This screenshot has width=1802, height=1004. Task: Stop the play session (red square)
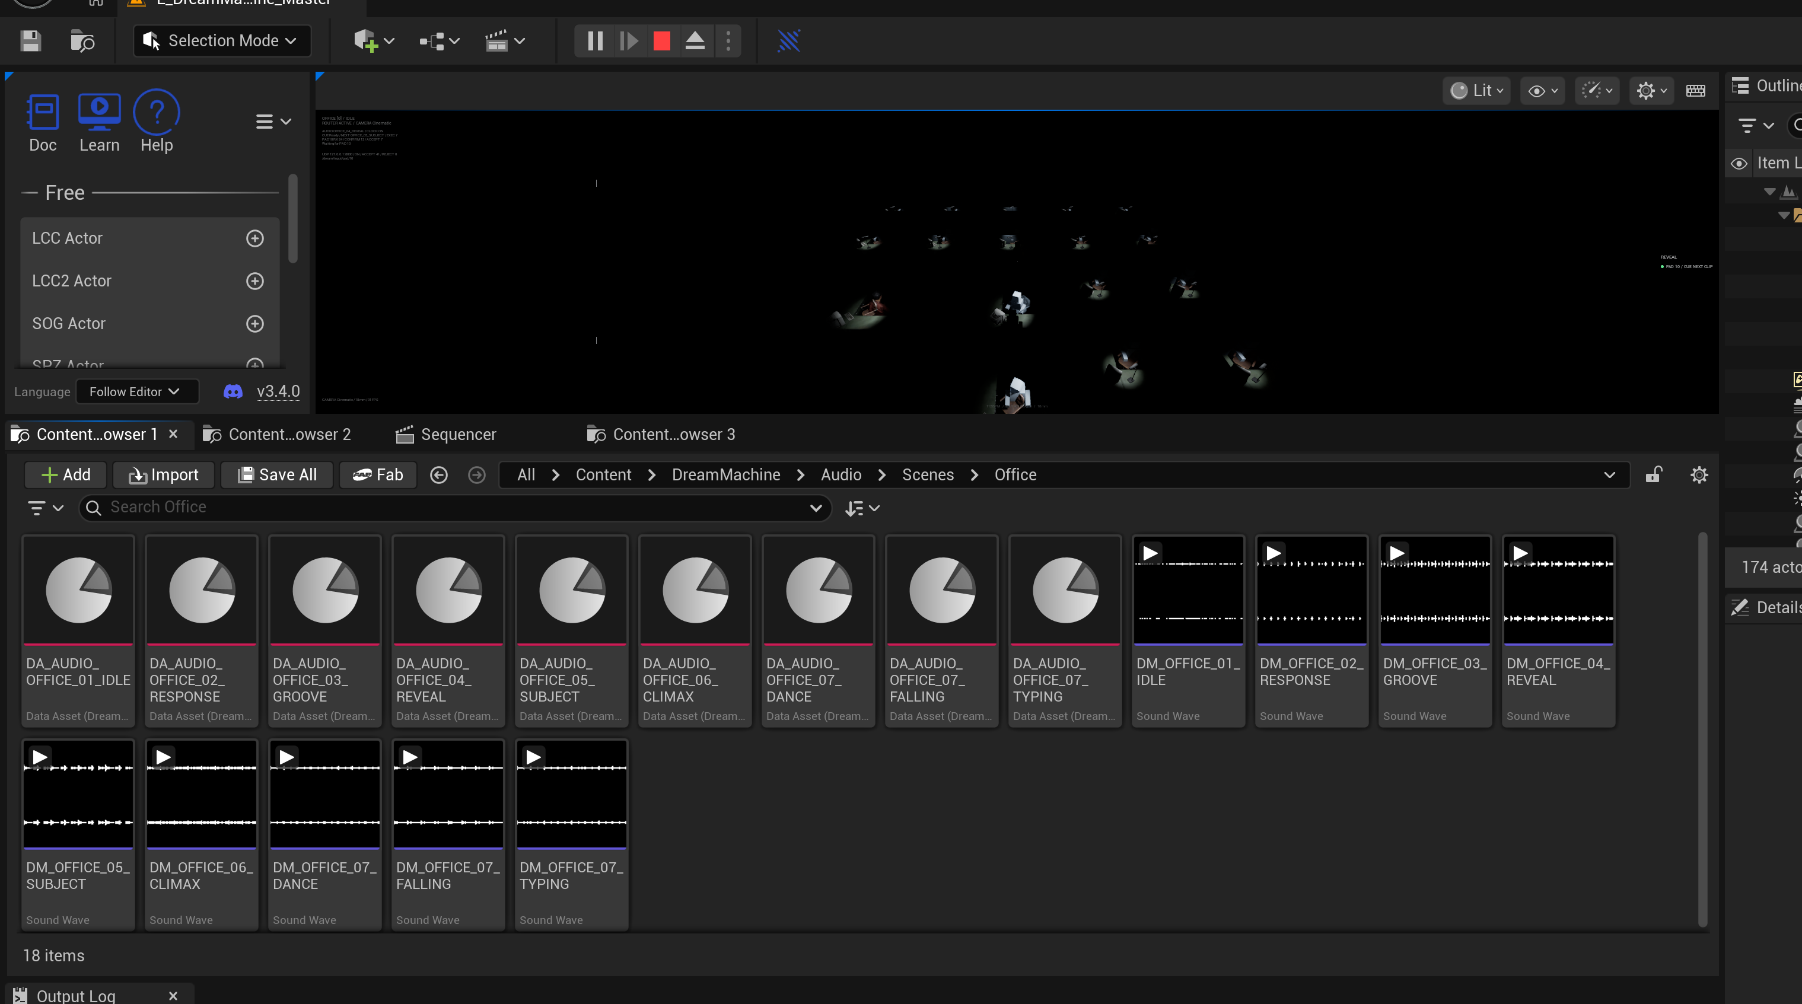pyautogui.click(x=662, y=40)
